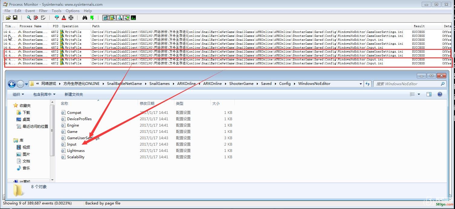
Task: Open the 包含到库中 dropdown menu
Action: [x=44, y=94]
